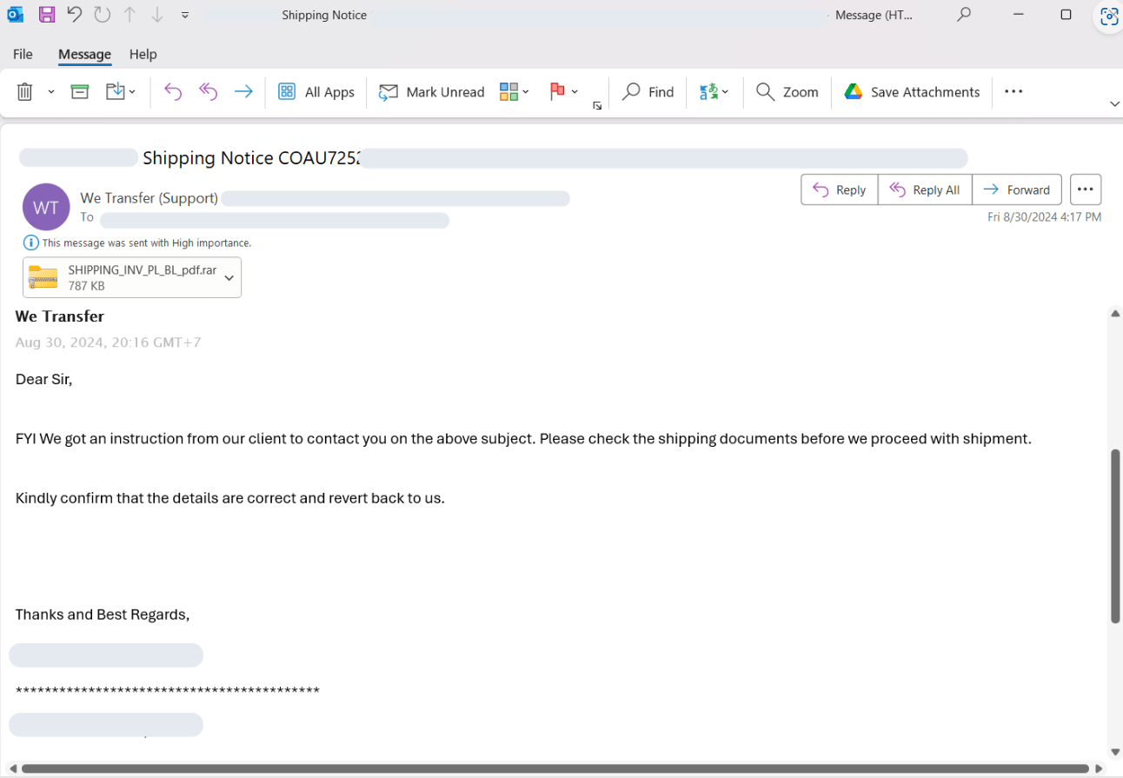
Task: Archive this message
Action: point(79,91)
